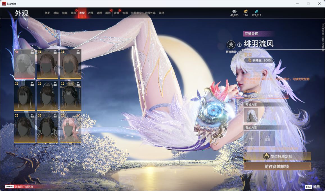
Task: Select the pink-haired hairstyle thumbnail
Action: (71, 128)
